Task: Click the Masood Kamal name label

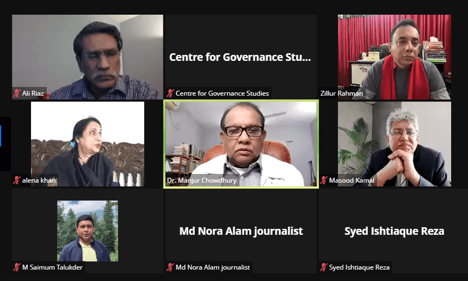Action: click(352, 180)
